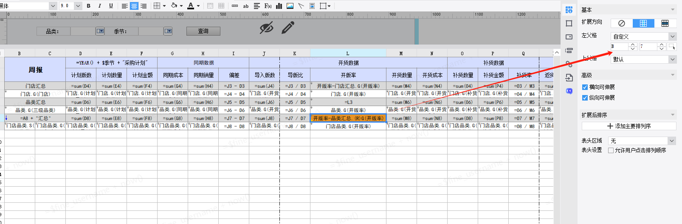
Task: Align cell text left
Action: pyautogui.click(x=125, y=6)
